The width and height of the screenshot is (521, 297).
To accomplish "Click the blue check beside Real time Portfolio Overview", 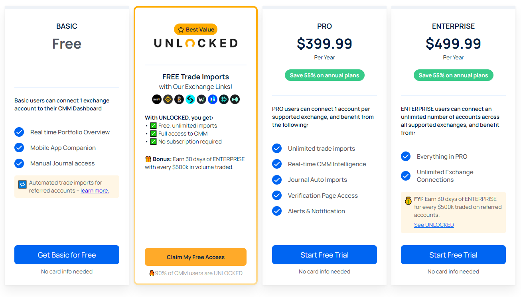I will [x=19, y=132].
